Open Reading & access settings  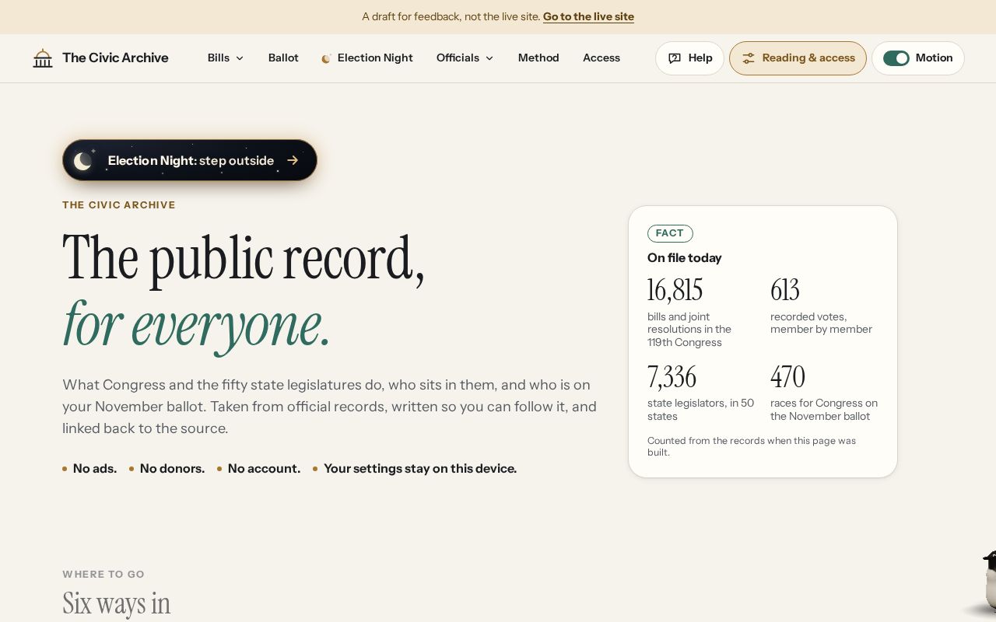click(x=798, y=58)
